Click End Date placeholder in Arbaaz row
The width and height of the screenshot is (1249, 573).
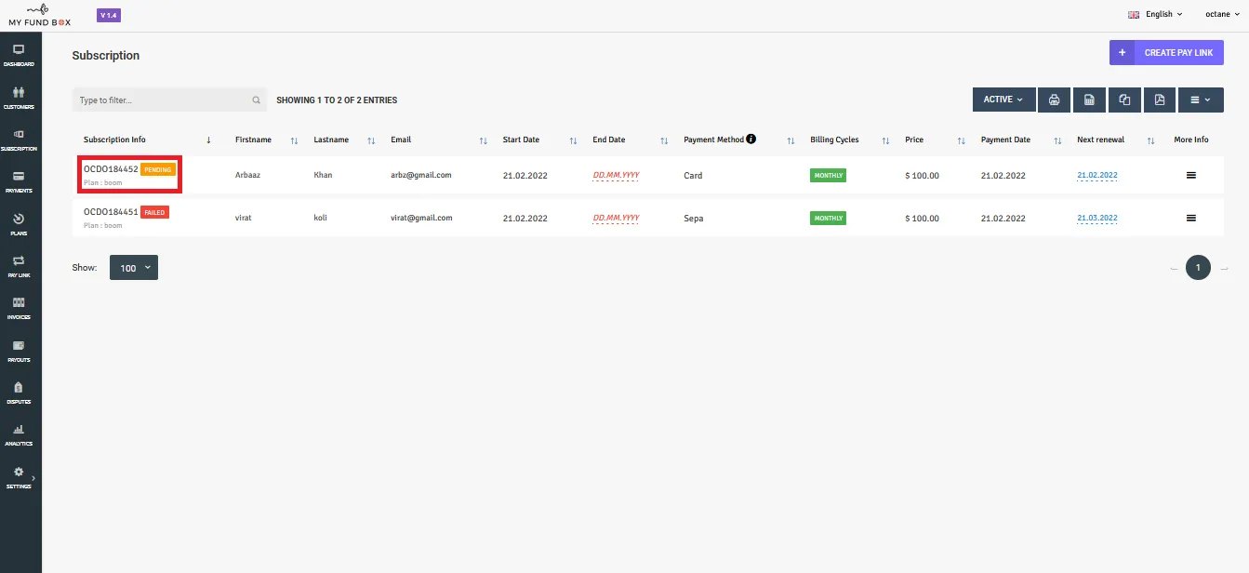click(616, 176)
